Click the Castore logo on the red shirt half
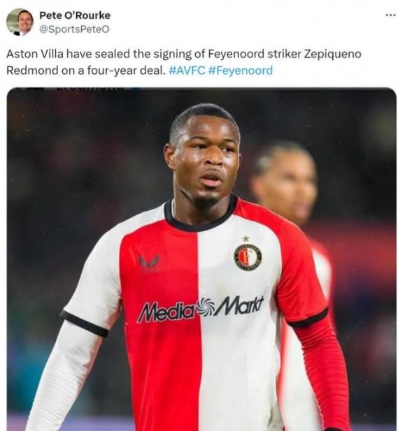398x431 pixels. pos(149,263)
